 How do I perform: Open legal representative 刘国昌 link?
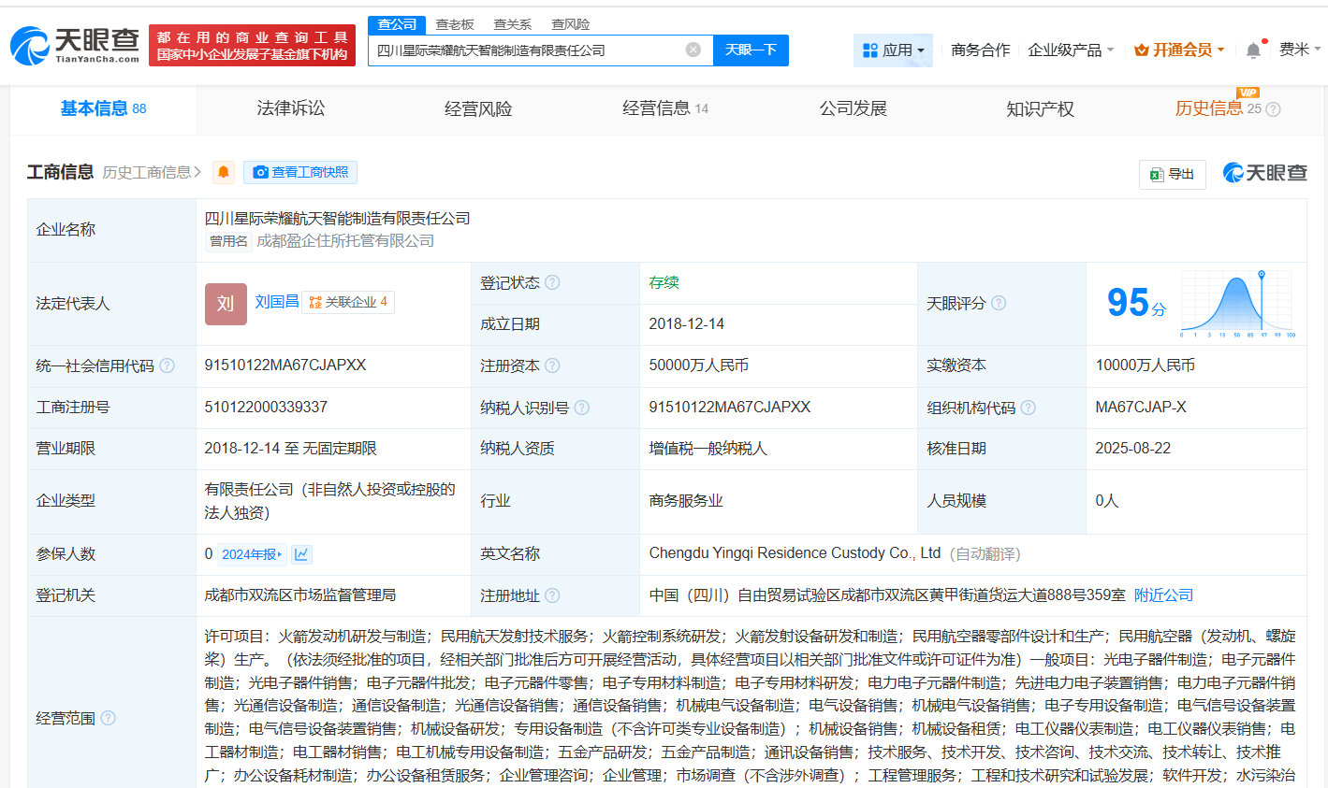point(276,301)
